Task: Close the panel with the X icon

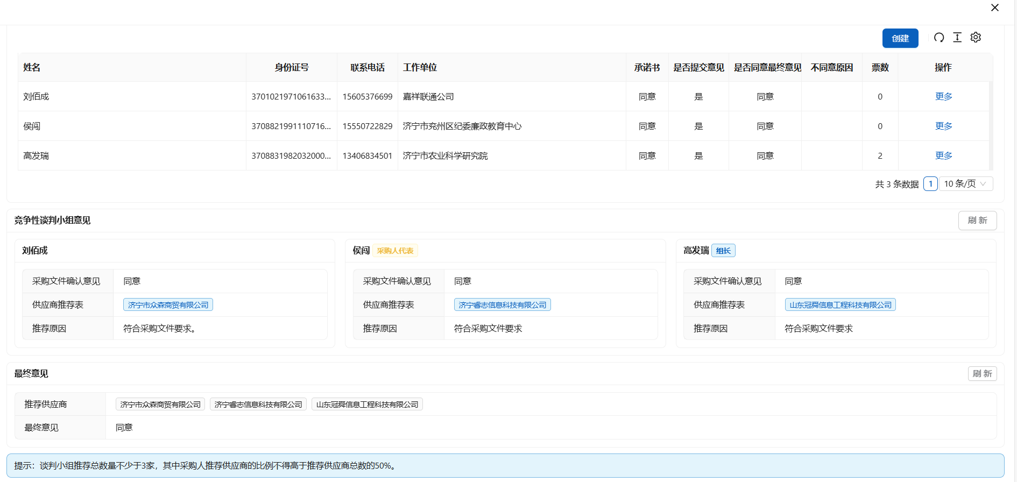Action: tap(995, 8)
